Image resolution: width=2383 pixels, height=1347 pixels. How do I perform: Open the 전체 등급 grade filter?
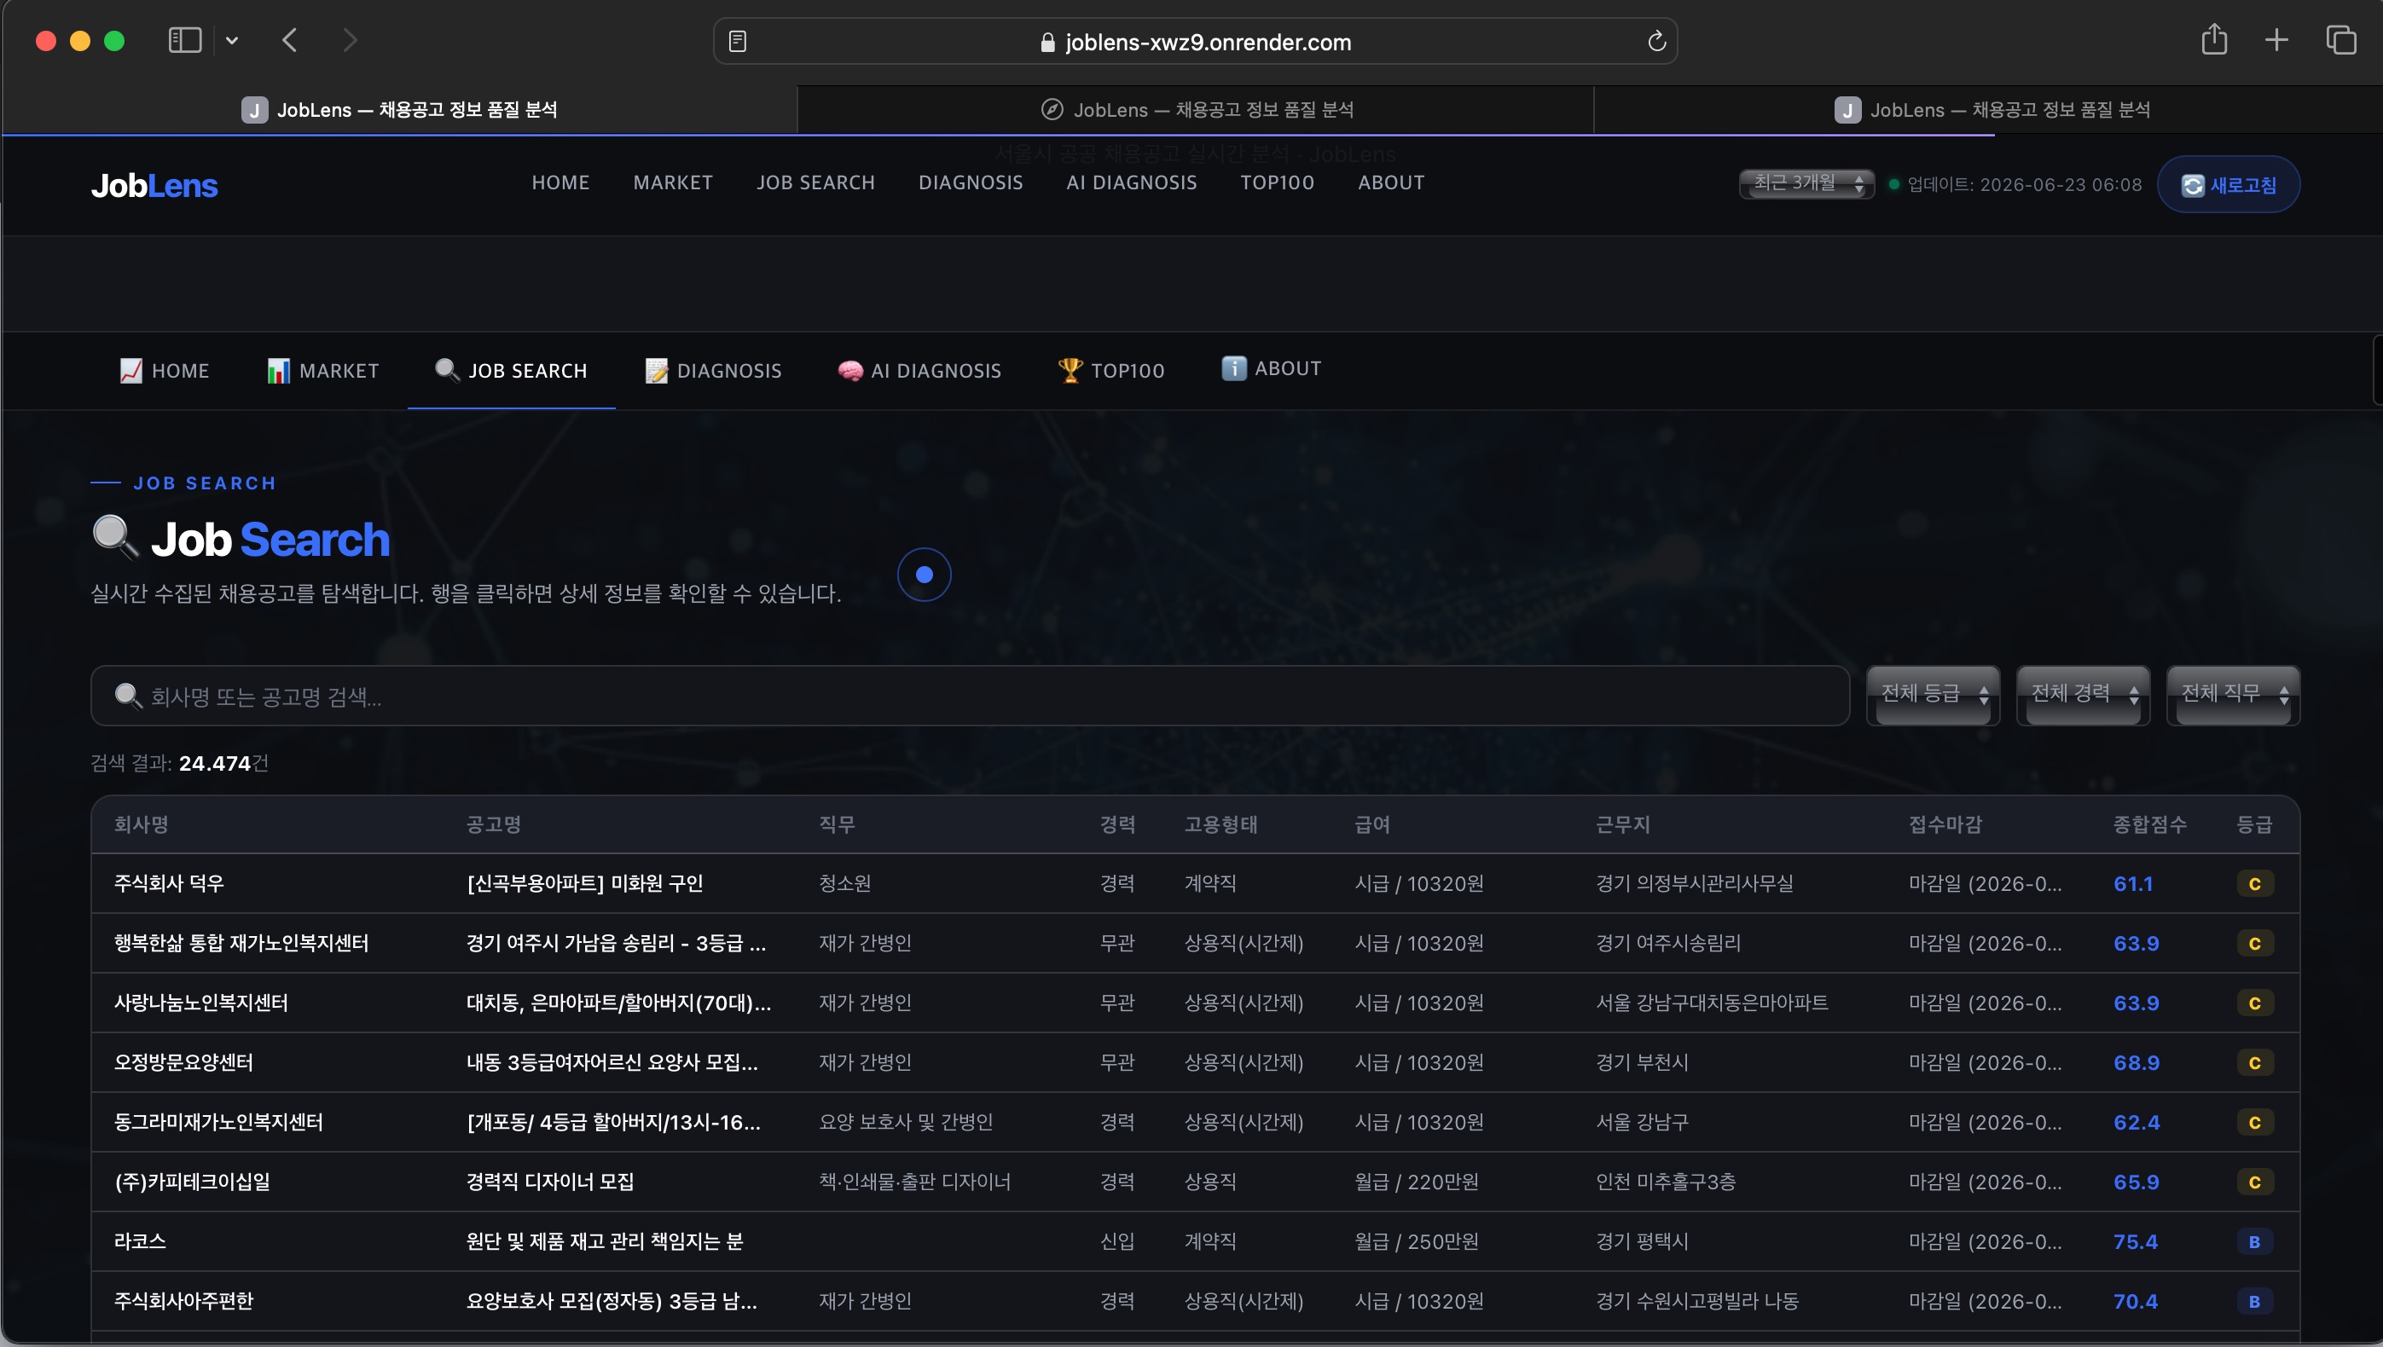tap(1934, 695)
